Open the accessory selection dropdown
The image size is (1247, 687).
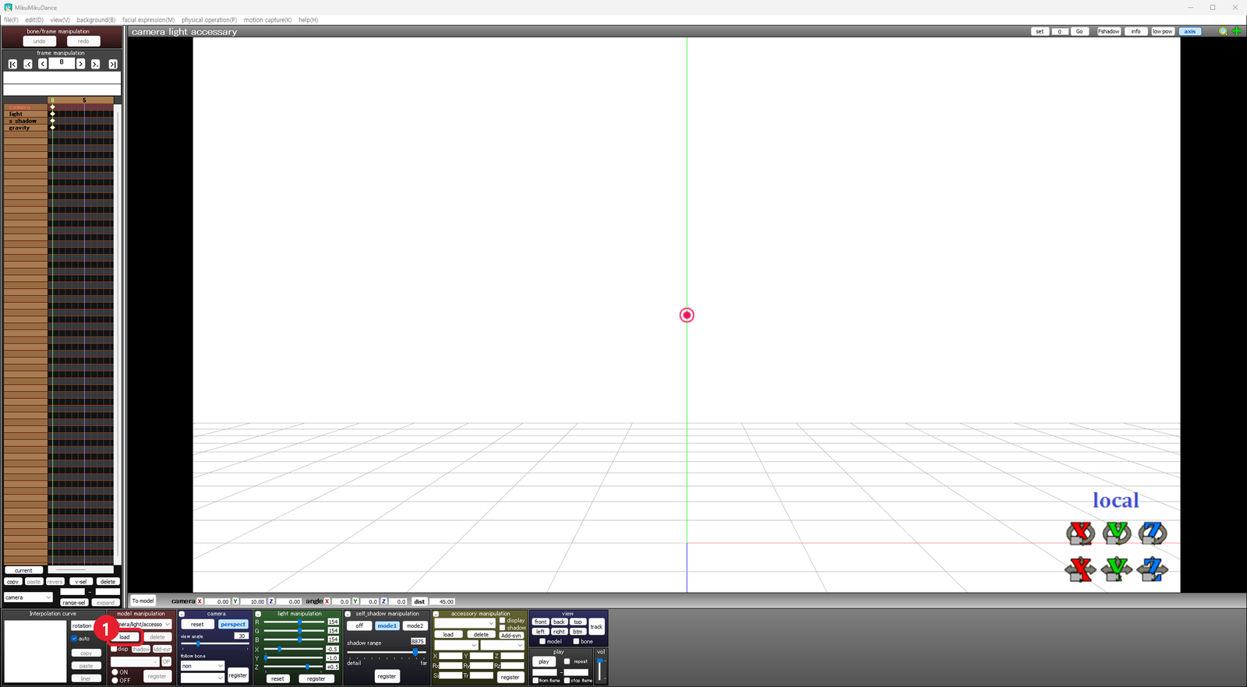[465, 622]
